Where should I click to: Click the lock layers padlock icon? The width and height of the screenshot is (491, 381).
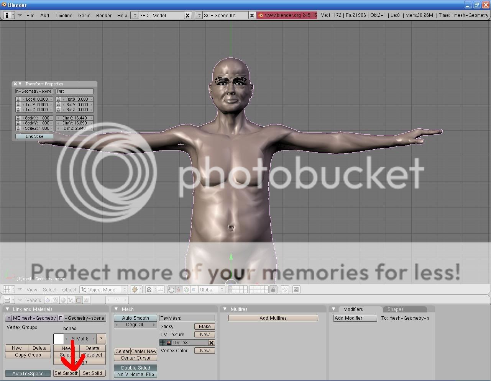pyautogui.click(x=273, y=289)
